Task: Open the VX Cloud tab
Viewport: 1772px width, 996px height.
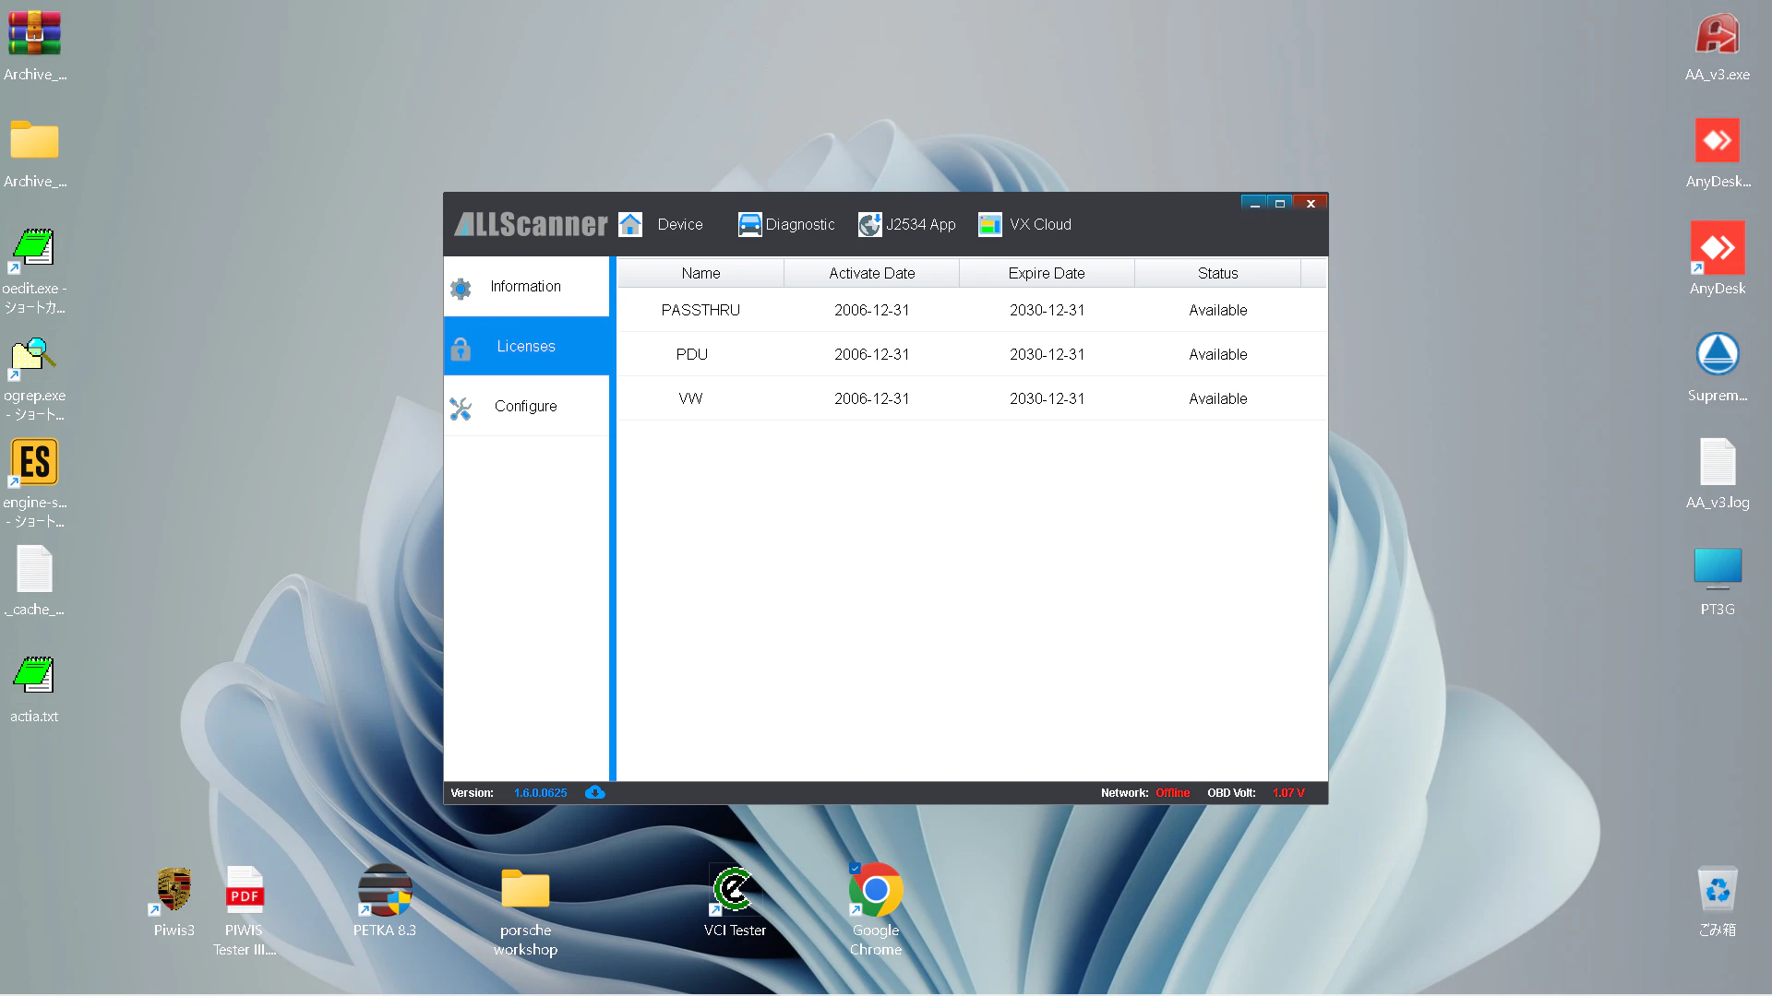Action: [1040, 224]
